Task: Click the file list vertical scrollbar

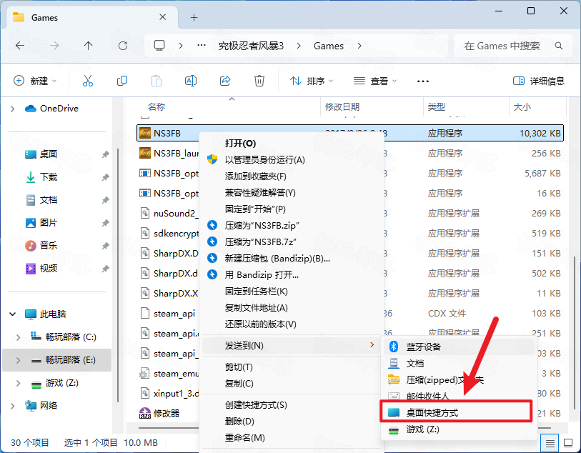Action: click(575, 334)
